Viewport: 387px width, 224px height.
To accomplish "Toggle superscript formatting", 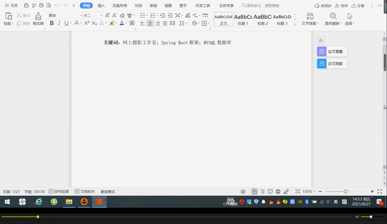I will coord(86,23).
